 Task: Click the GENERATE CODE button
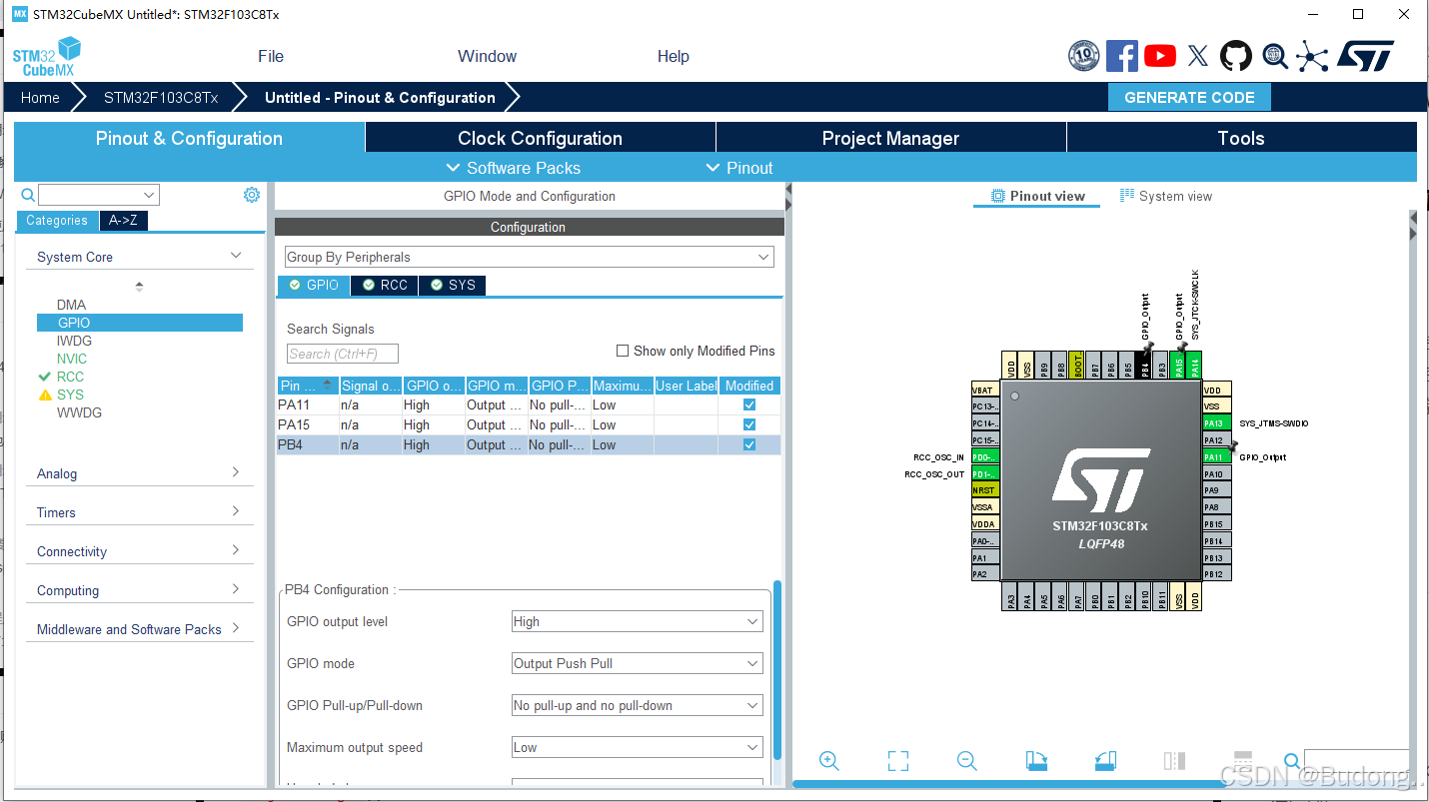pyautogui.click(x=1189, y=97)
